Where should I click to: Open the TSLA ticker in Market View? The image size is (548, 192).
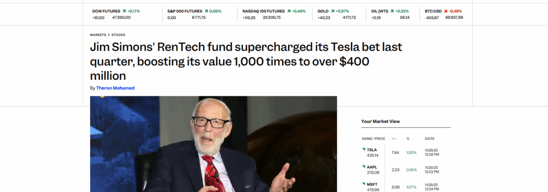(x=372, y=150)
